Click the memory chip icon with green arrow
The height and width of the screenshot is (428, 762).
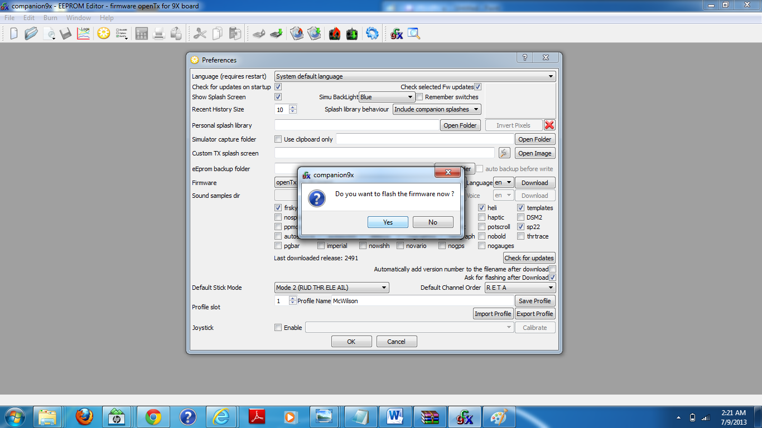[x=276, y=33]
